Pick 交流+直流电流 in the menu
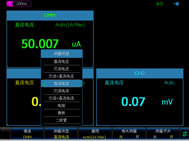The image size is (189, 141). pos(61,98)
